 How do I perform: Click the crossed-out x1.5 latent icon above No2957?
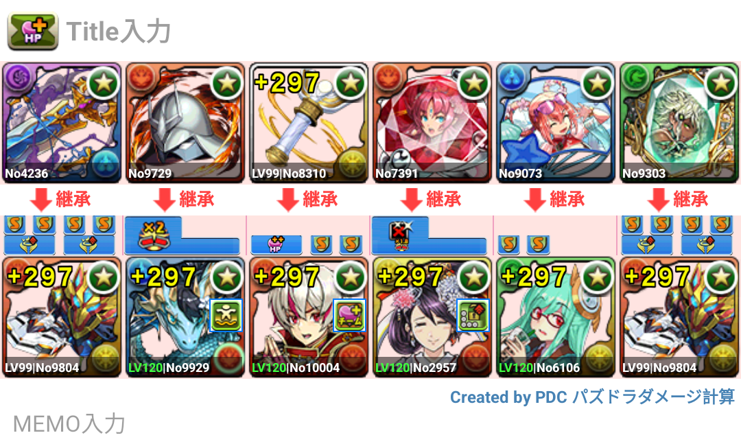coord(400,235)
